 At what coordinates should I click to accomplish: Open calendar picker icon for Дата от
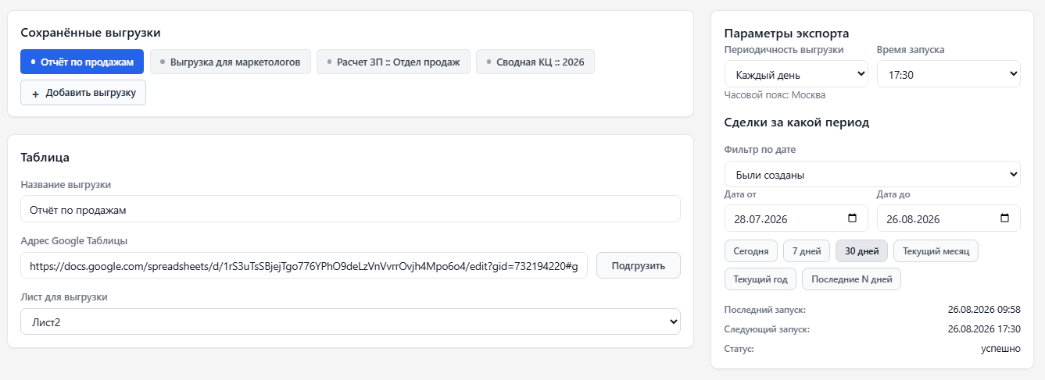(853, 218)
